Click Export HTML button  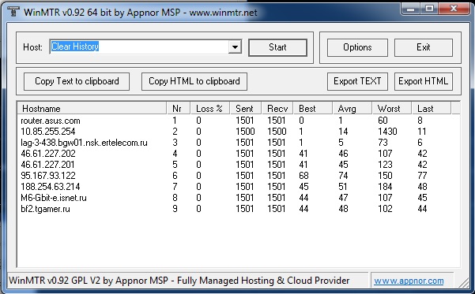(x=423, y=81)
